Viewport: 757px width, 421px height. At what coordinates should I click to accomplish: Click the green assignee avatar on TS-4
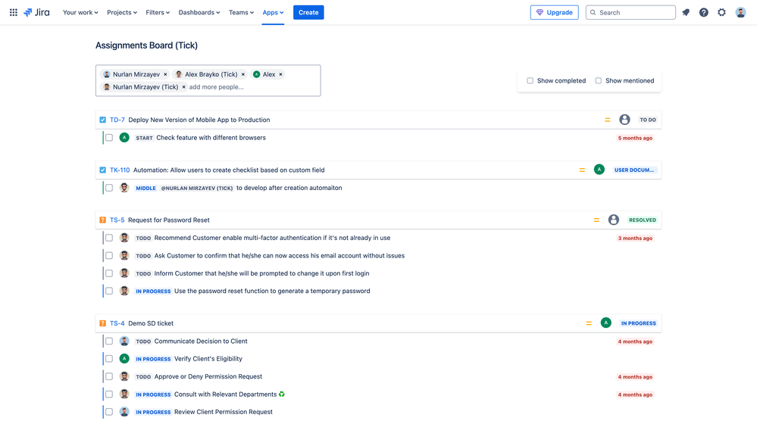(606, 323)
